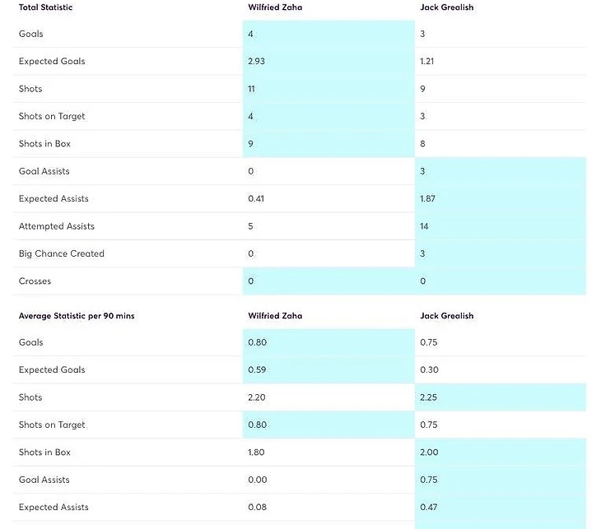Click the Crosses row label
Viewport: 601px width, 529px height.
35,281
